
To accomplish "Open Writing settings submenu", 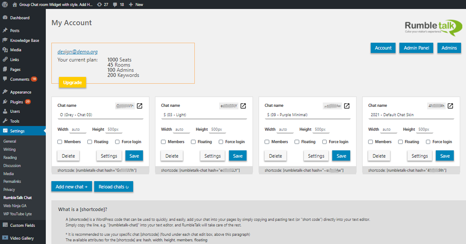I will [9, 149].
